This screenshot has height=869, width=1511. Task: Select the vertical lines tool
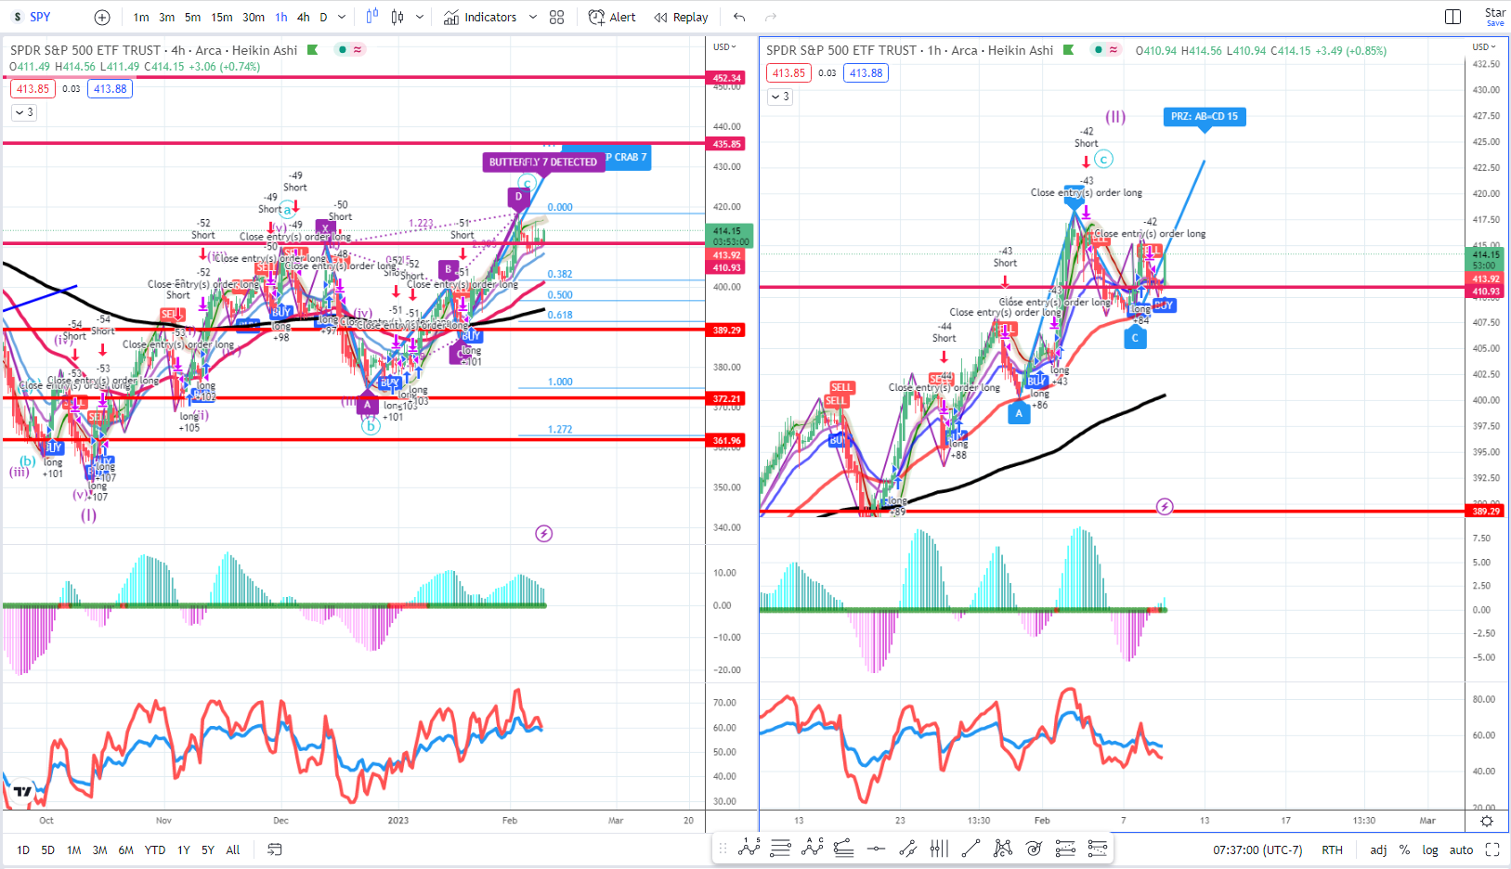(940, 848)
